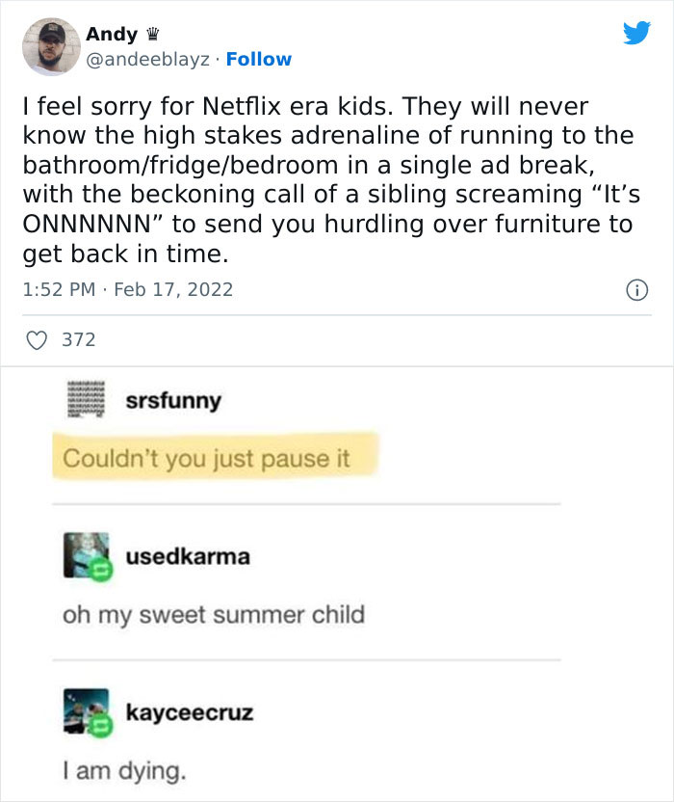Click the 372 likes count

79,340
